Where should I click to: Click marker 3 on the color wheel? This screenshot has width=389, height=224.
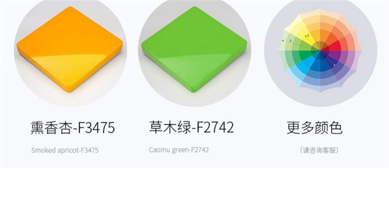[x=308, y=36]
